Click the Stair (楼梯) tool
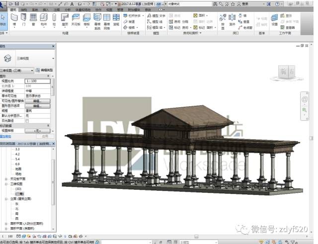Viewport: 318px width, 244px height. pos(130,27)
